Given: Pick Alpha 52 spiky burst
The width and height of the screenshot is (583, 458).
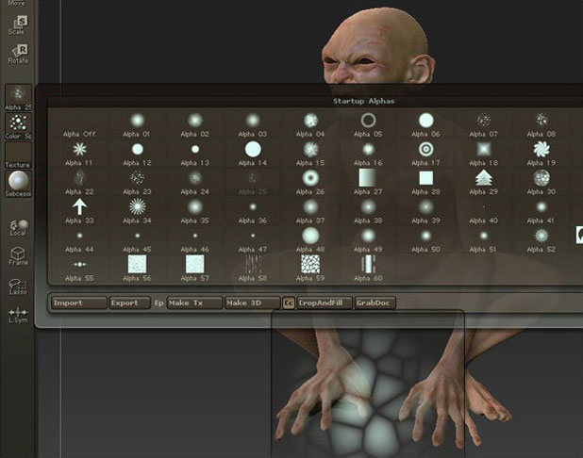Looking at the screenshot, I should click(541, 240).
